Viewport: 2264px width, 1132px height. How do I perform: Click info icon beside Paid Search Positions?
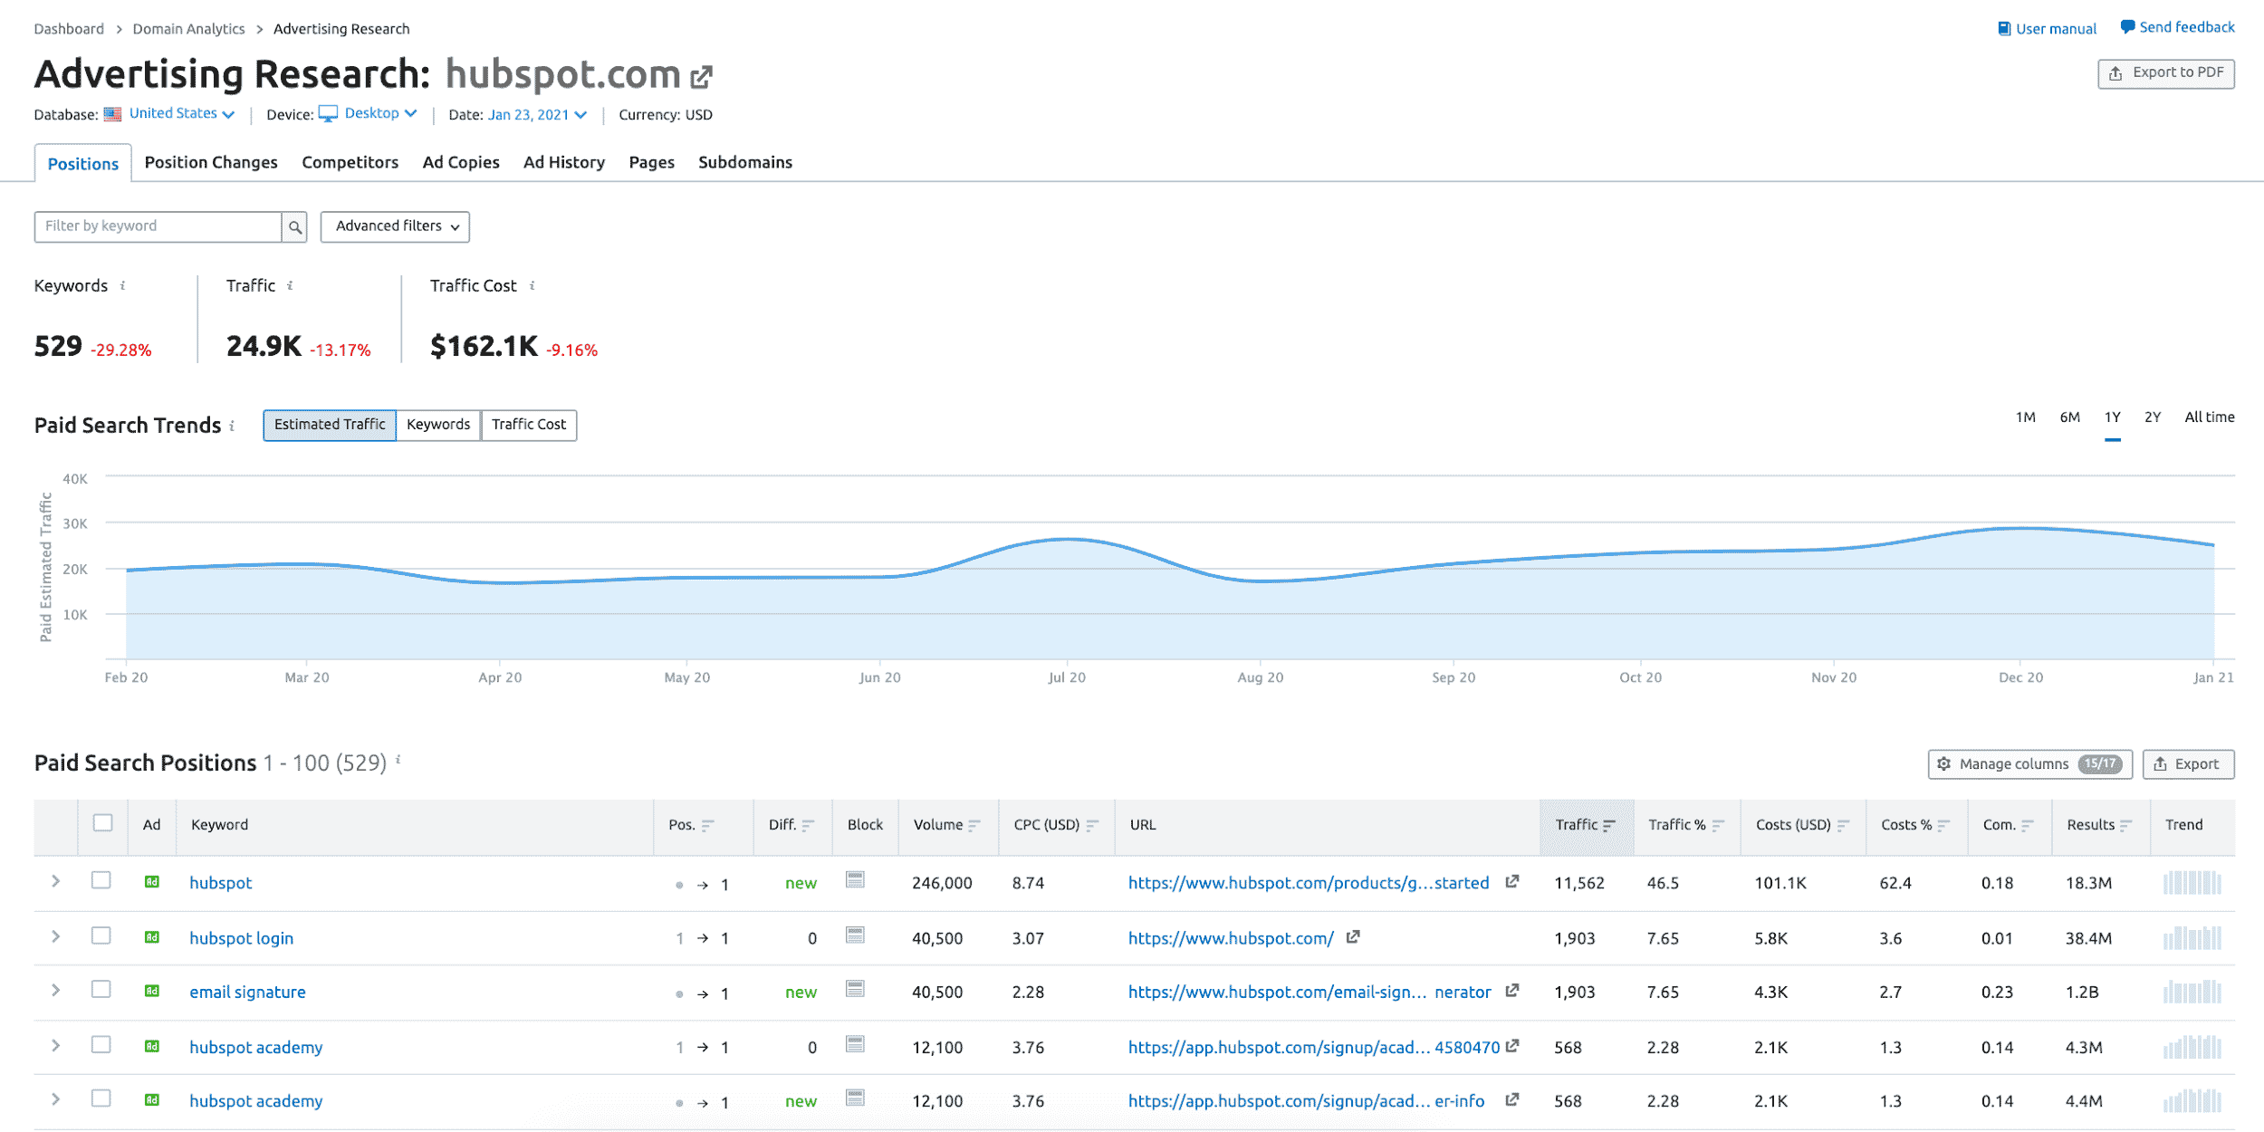[398, 762]
